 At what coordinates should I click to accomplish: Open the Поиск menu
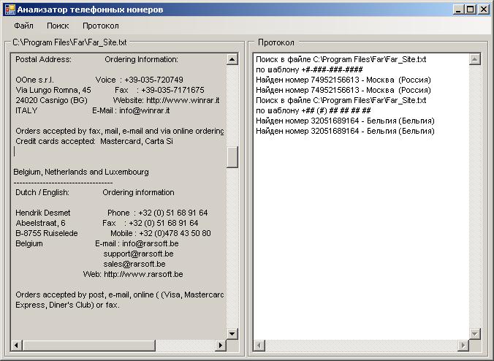(58, 26)
